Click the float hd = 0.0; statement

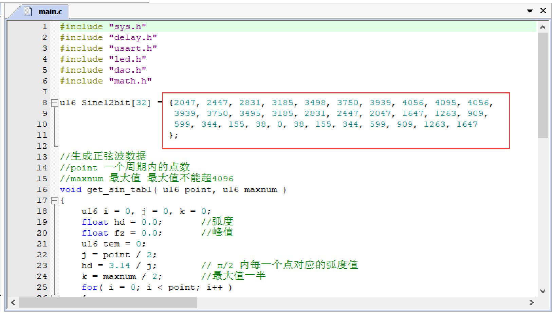tap(122, 222)
